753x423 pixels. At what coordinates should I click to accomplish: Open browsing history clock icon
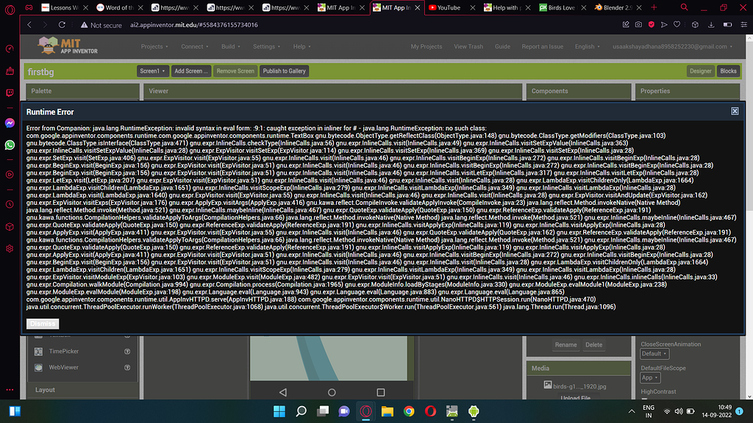click(10, 203)
